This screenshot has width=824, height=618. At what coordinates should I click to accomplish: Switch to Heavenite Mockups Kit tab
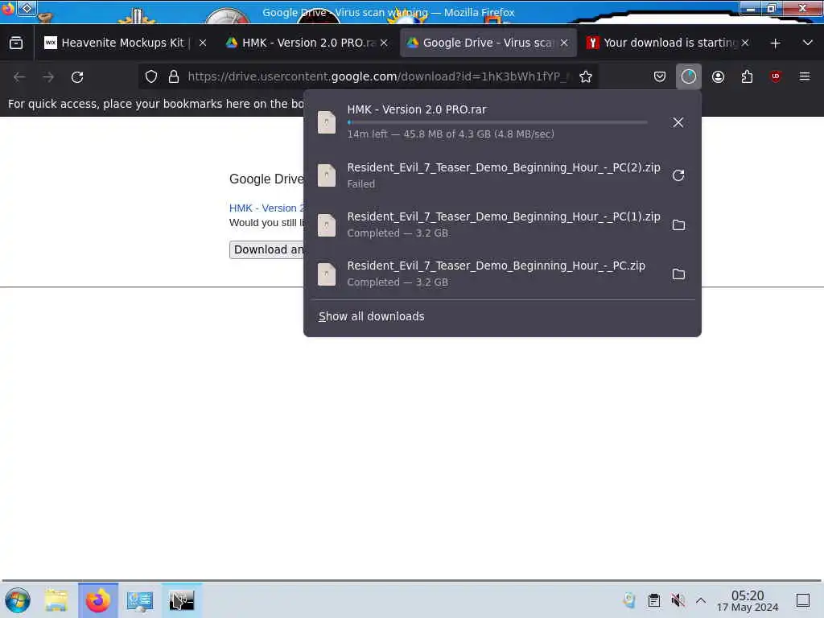click(x=123, y=43)
